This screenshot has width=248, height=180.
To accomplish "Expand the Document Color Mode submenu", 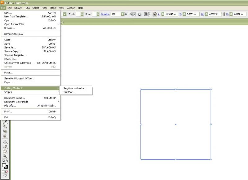I will (x=30, y=102).
